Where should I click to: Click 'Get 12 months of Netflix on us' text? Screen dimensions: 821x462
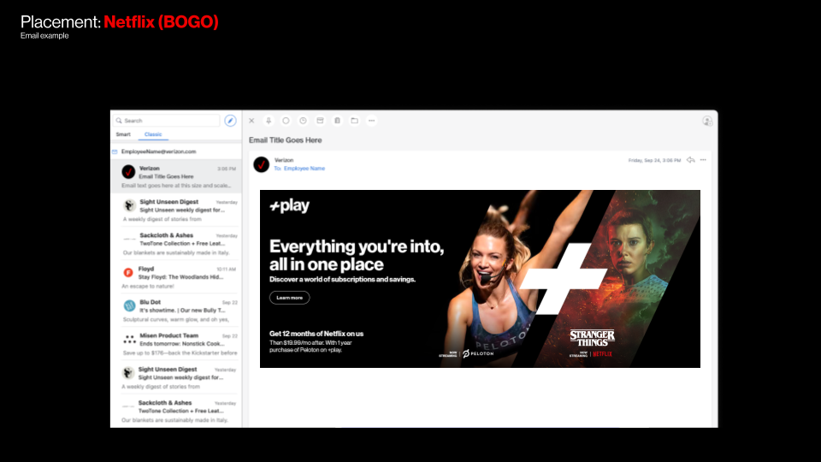316,334
